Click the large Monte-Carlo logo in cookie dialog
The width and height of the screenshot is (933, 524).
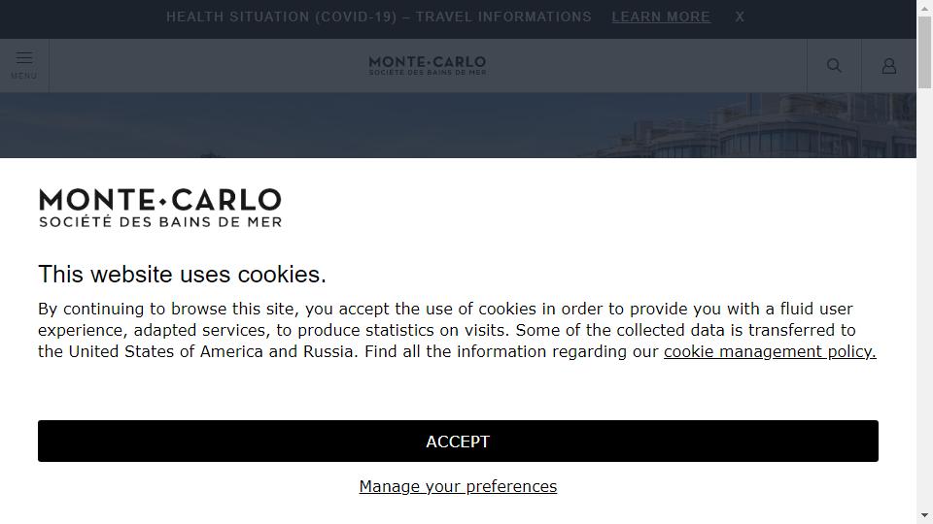[160, 208]
